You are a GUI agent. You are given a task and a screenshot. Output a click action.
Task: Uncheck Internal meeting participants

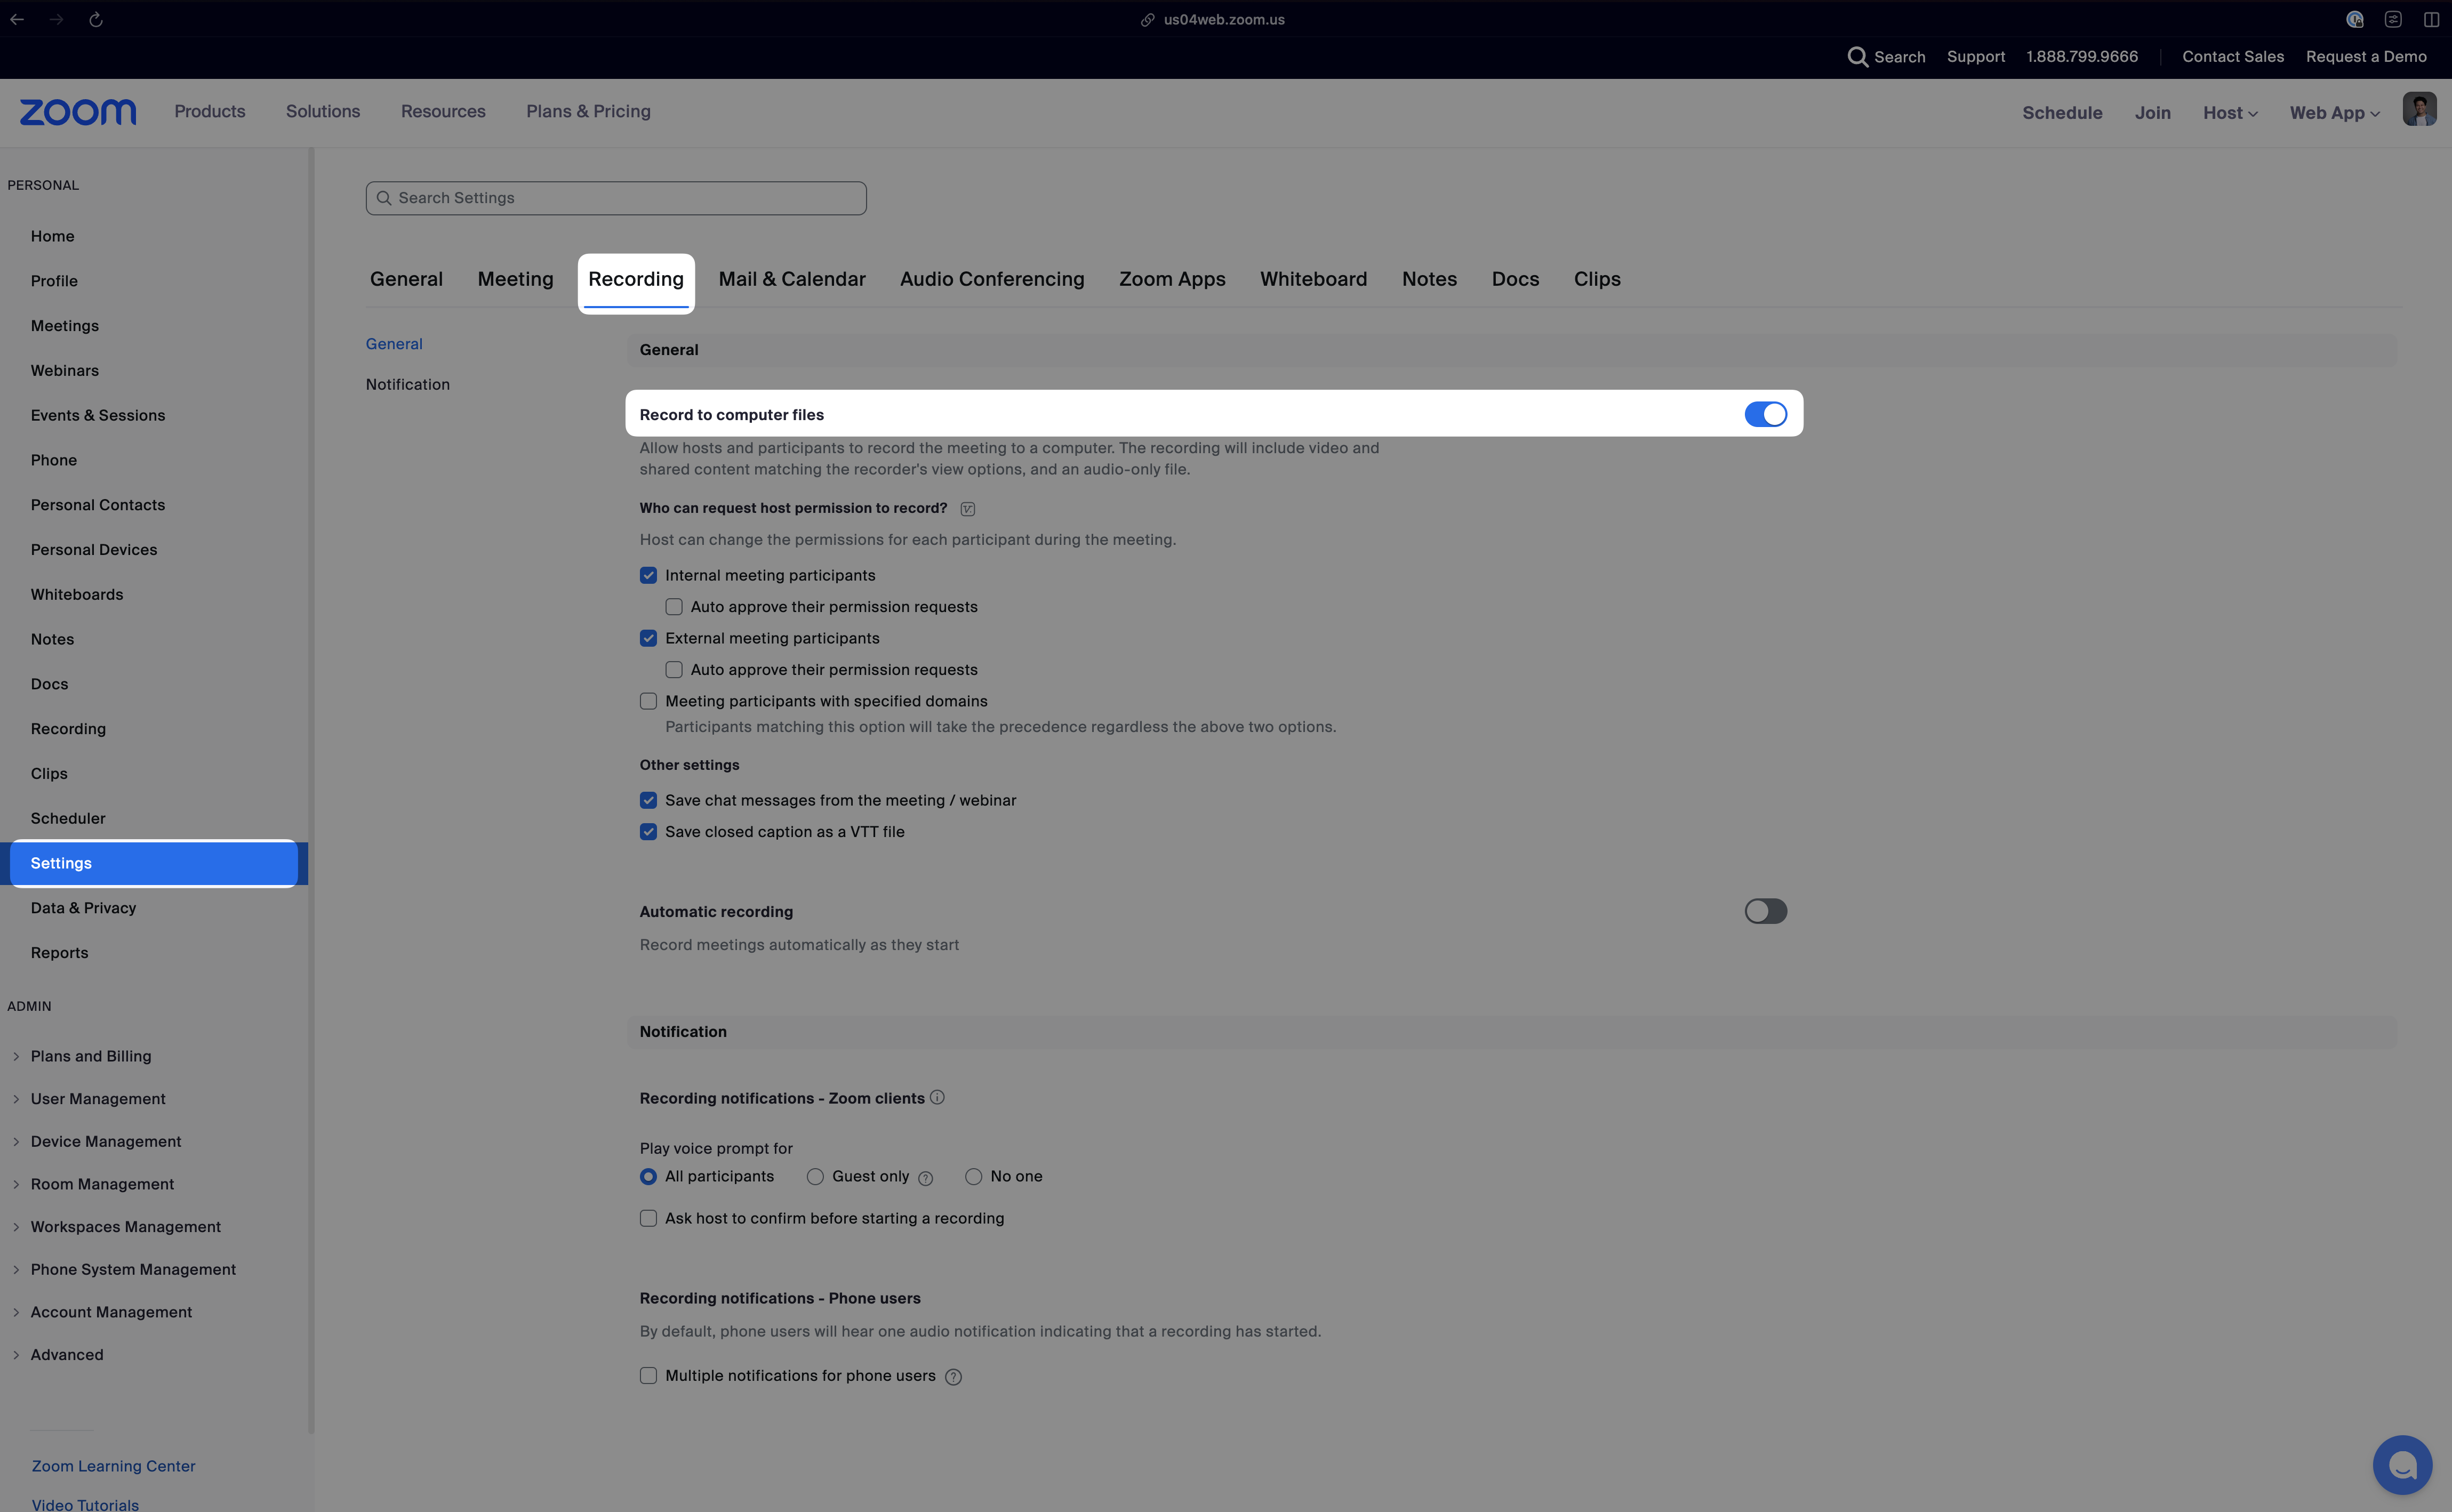(648, 576)
